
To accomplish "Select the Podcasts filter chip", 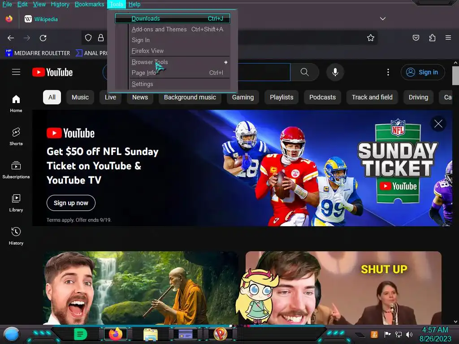I will [323, 97].
